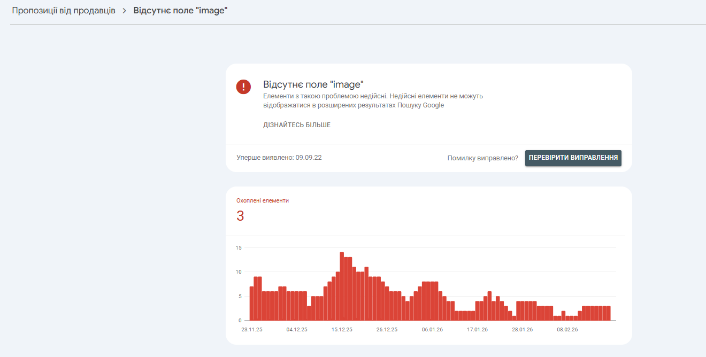Click the Помилку виправлено? label
This screenshot has width=706, height=357.
click(x=483, y=158)
